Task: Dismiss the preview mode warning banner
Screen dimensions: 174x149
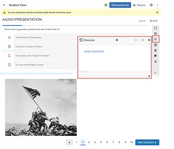Action: (x=157, y=12)
